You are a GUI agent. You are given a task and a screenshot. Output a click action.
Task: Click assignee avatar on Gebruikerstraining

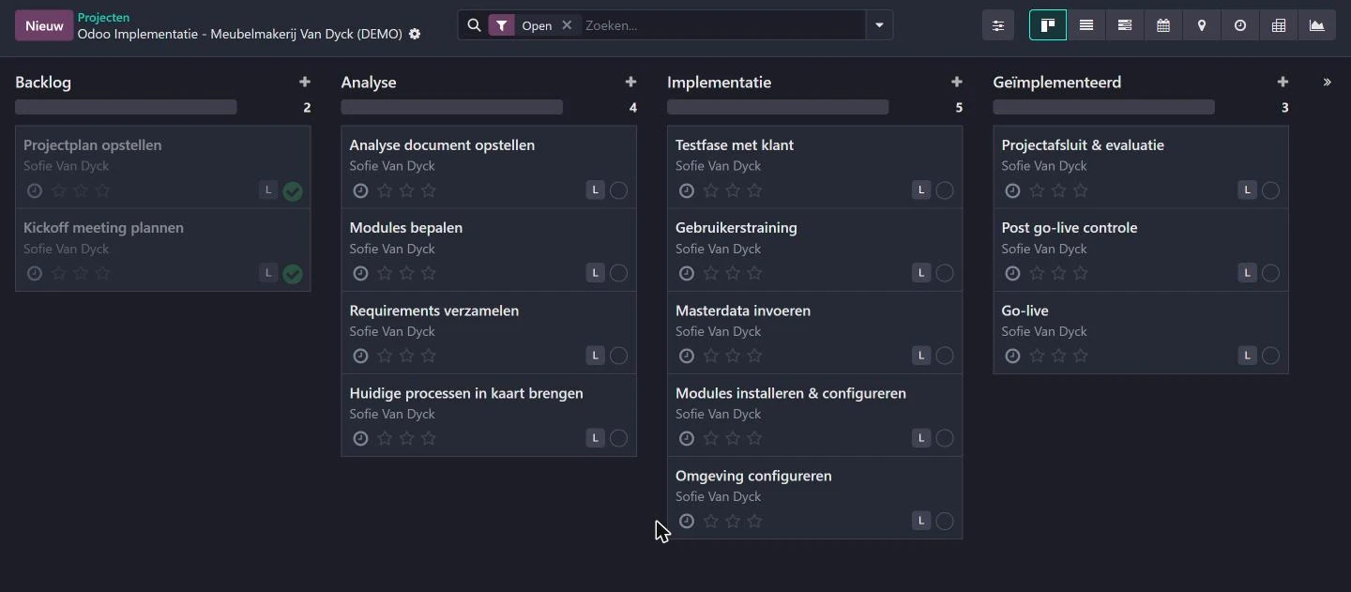921,273
